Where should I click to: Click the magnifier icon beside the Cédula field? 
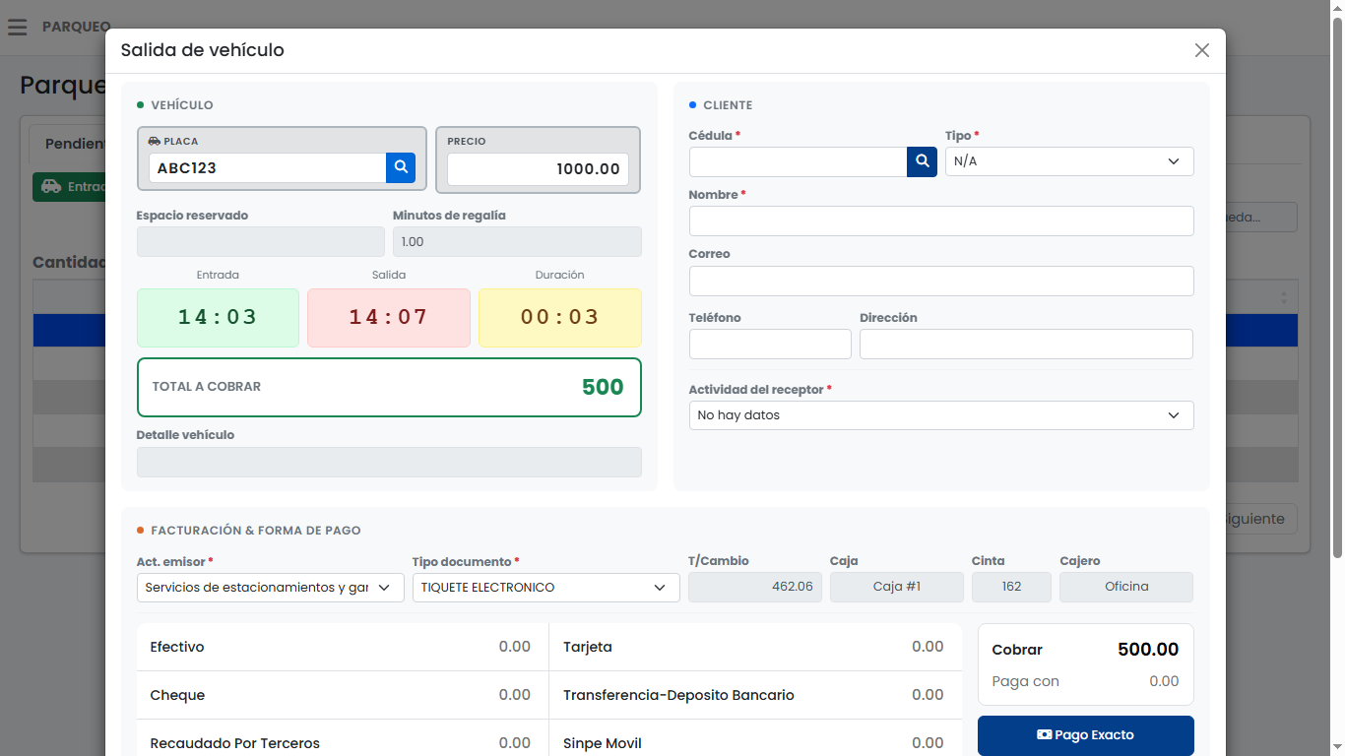[x=922, y=160]
